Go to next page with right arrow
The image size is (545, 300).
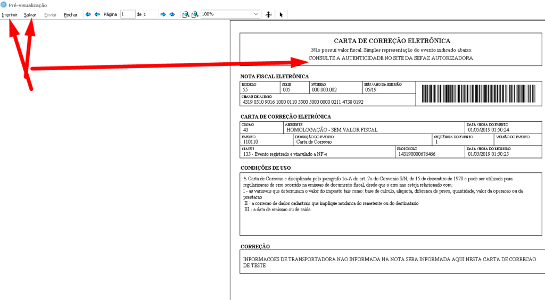click(x=163, y=14)
